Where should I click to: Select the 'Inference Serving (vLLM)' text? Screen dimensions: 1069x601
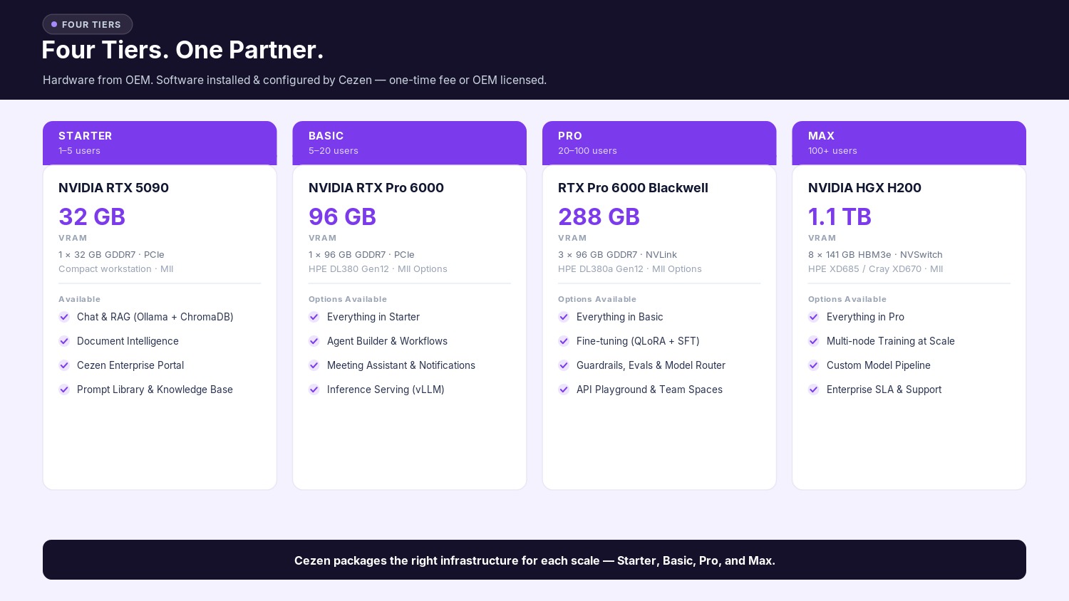(386, 390)
